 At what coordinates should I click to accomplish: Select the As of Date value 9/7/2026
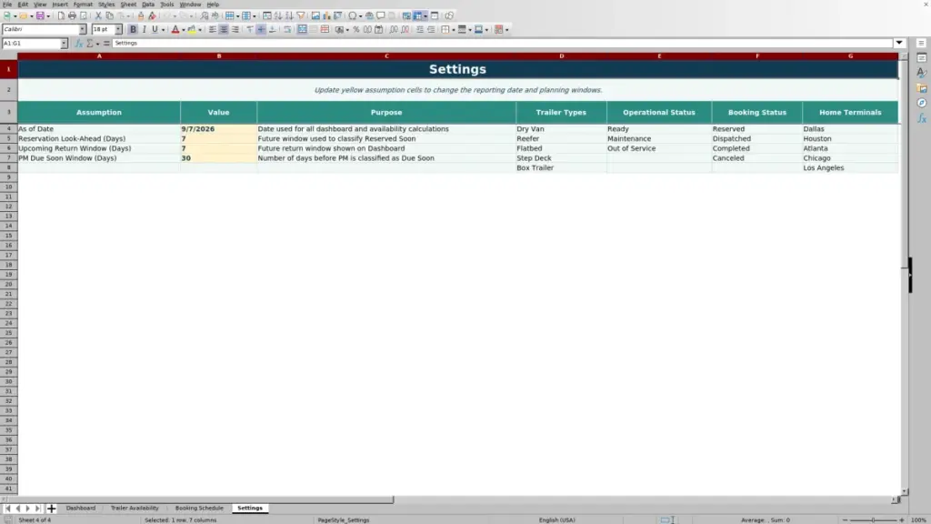(x=218, y=129)
